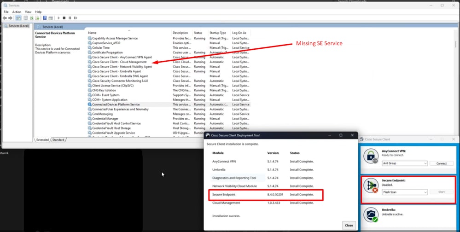The height and width of the screenshot is (232, 460).
Task: Select Credential Vault Host Storage service
Action: [x=169, y=128]
